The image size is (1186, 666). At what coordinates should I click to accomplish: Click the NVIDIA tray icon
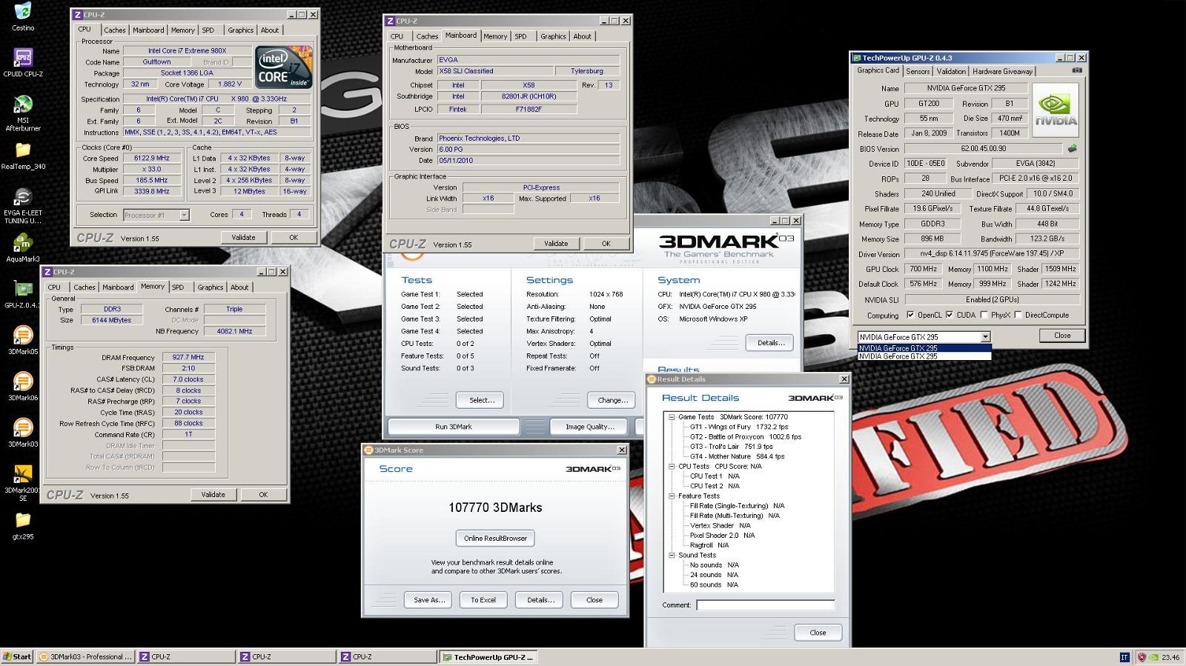(1153, 657)
